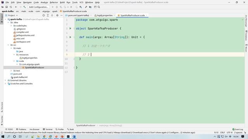Image resolution: width=248 pixels, height=139 pixels.
Task: Navigate back with the left arrow icon
Action: tap(16, 7)
